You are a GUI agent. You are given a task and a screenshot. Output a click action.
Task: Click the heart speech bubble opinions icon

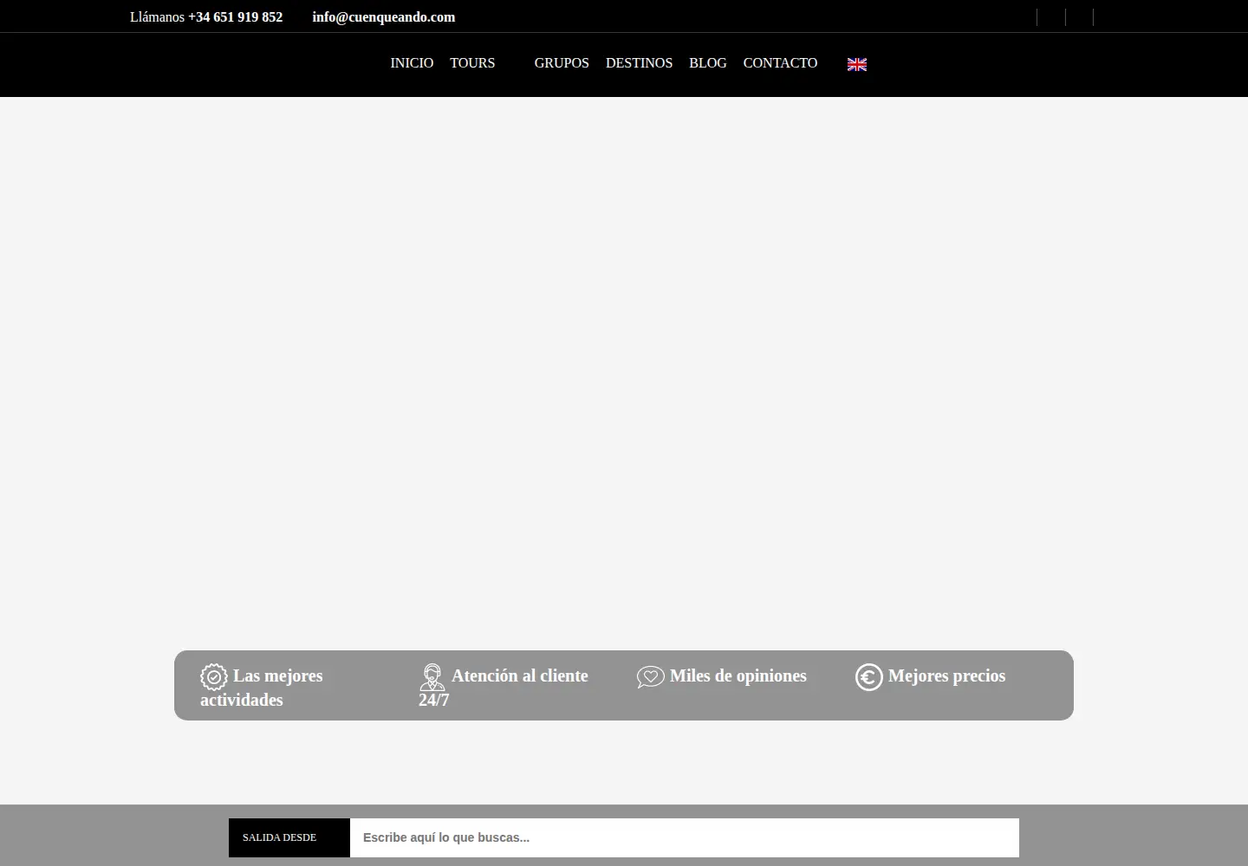(x=651, y=677)
